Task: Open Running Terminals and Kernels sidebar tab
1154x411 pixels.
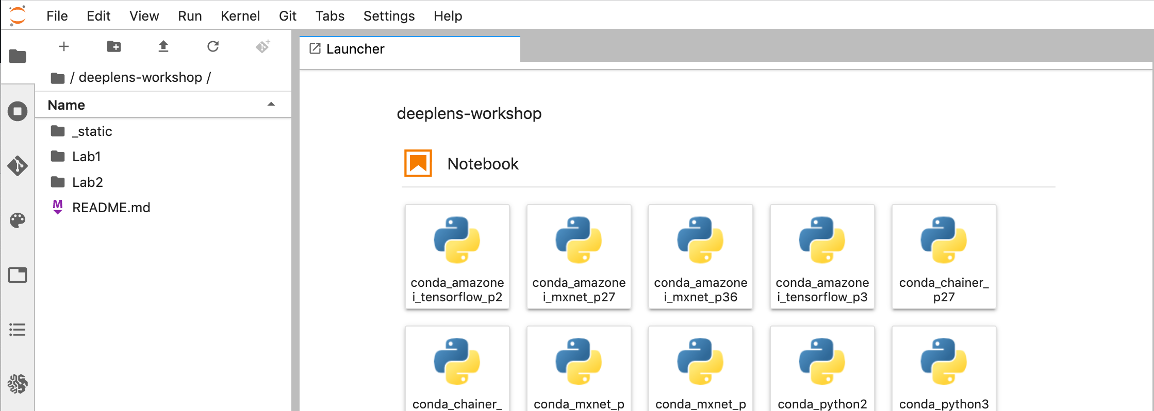Action: coord(18,111)
